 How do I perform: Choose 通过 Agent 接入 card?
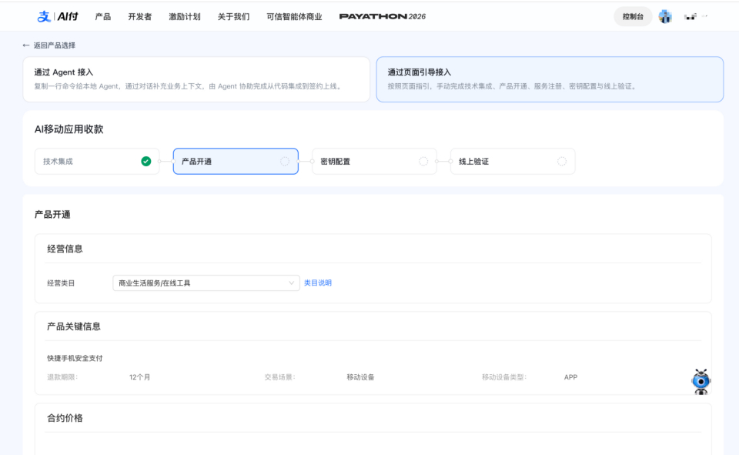tap(196, 79)
